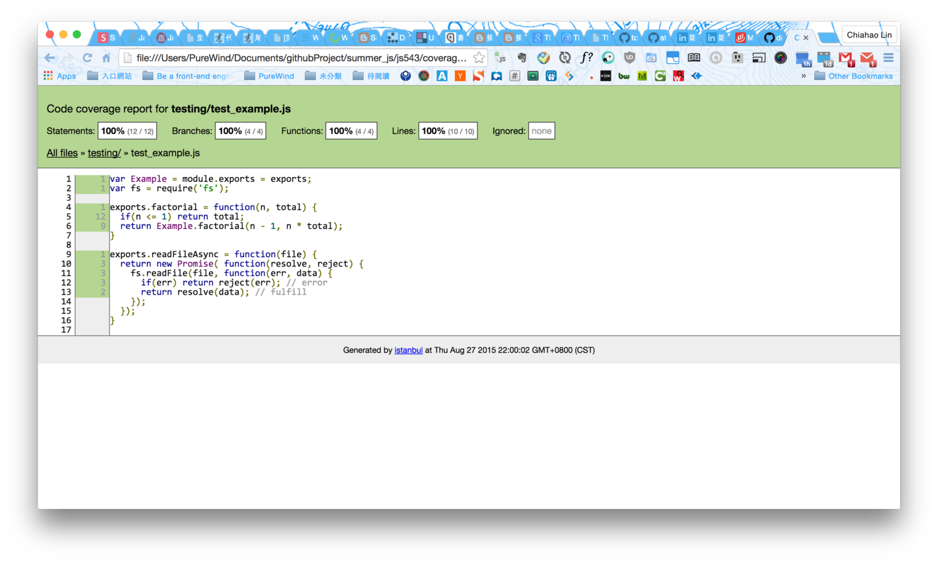Switch to the first Blogger 'S' tab
This screenshot has width=938, height=563.
pos(368,38)
